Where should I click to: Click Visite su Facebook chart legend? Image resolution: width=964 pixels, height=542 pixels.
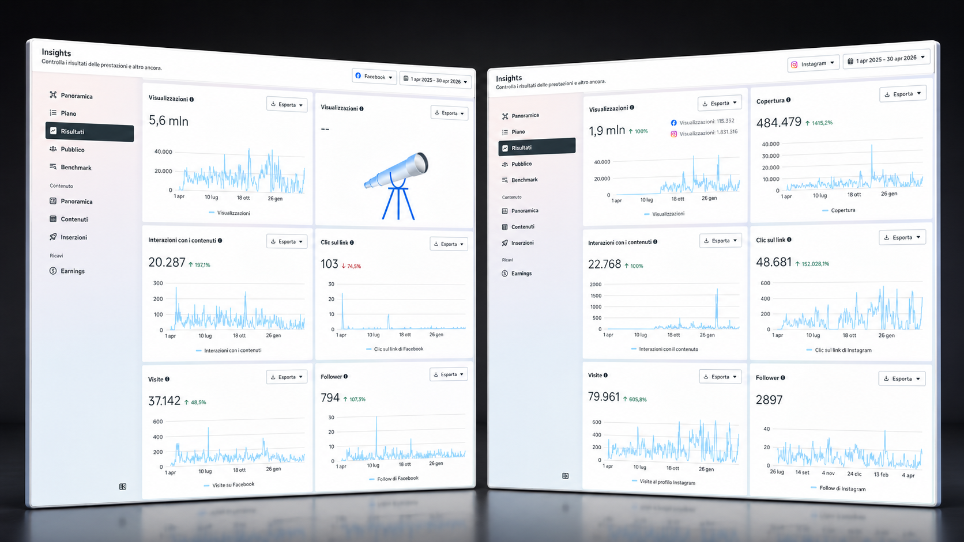[x=229, y=485]
